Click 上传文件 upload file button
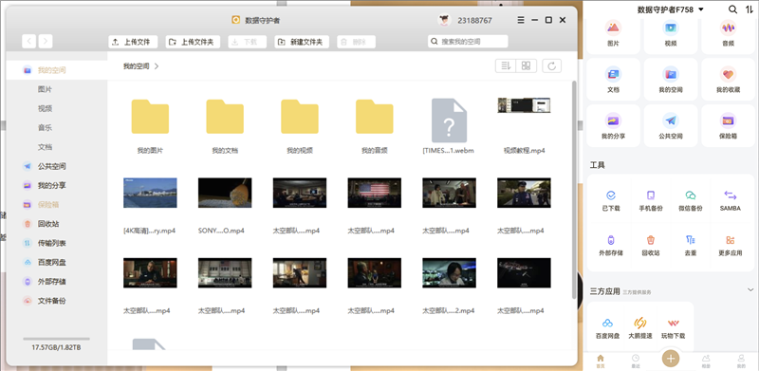This screenshot has height=371, width=759. coord(133,42)
